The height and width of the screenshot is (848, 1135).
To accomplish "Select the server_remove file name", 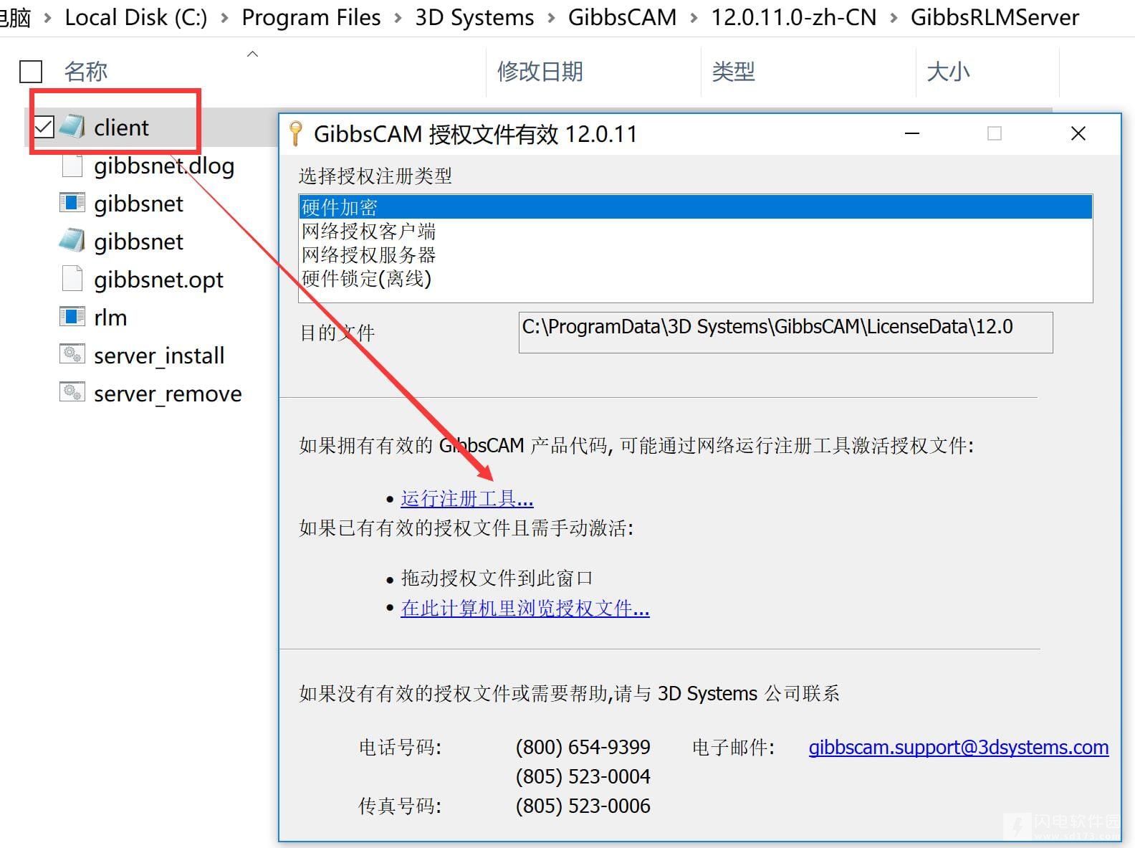I will pyautogui.click(x=168, y=393).
